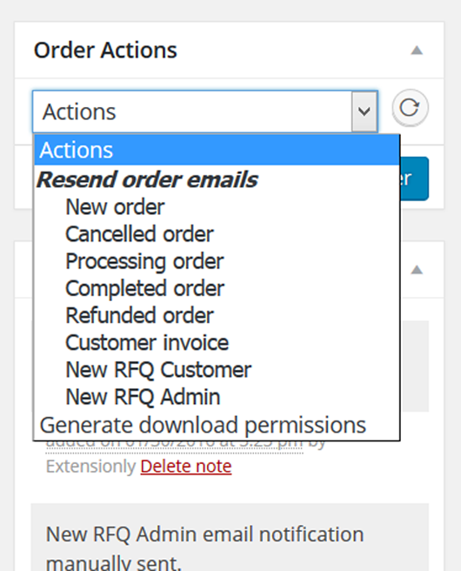This screenshot has height=571, width=461.
Task: Choose New RFQ Customer email option
Action: (x=158, y=370)
